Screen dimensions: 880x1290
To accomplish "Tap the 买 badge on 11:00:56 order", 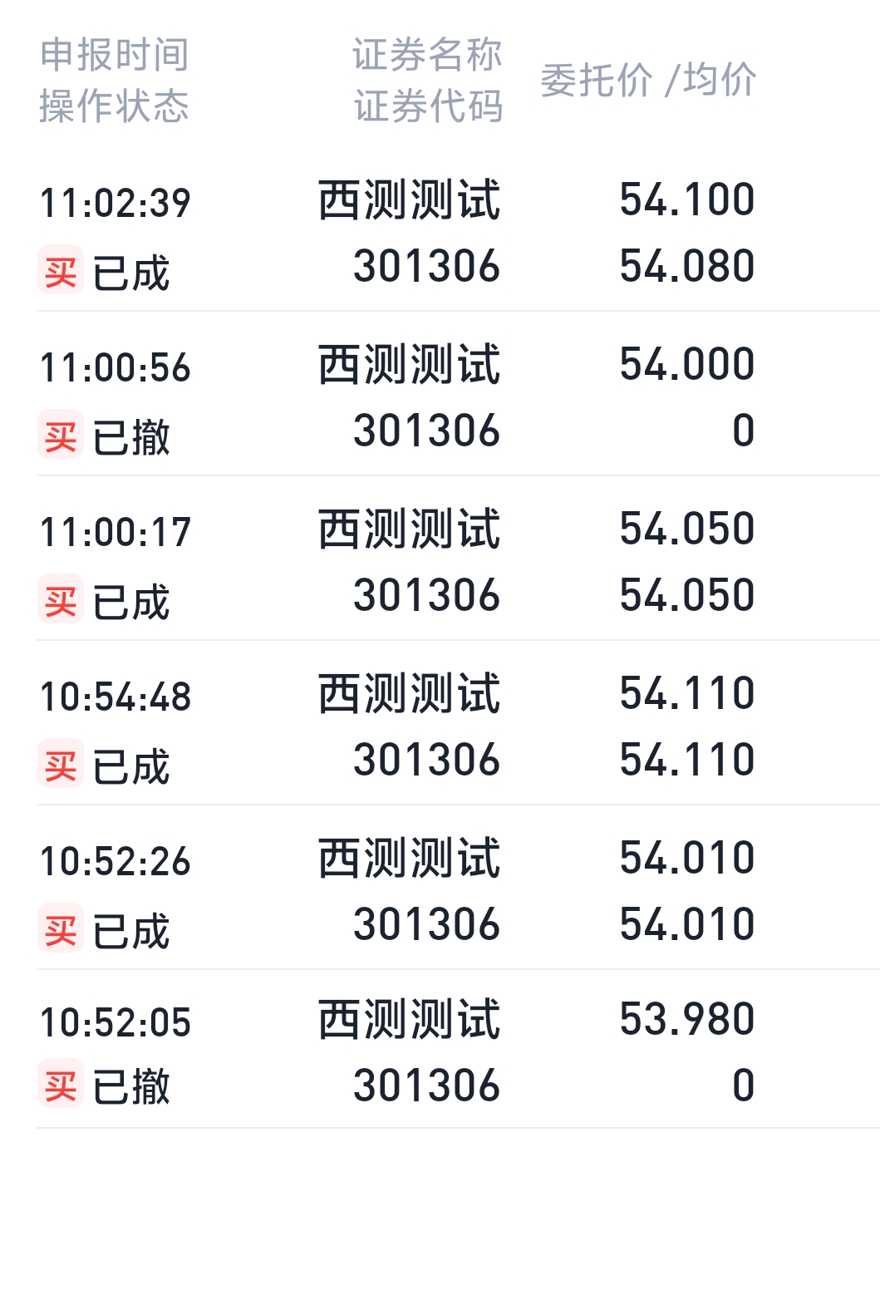I will pos(61,435).
